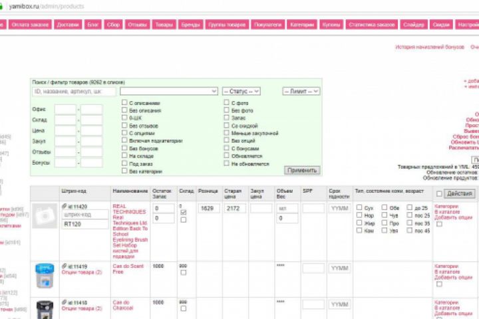Image resolution: width=479 pixels, height=319 pixels.
Task: Check the 'С фото' filter
Action: pyautogui.click(x=226, y=102)
